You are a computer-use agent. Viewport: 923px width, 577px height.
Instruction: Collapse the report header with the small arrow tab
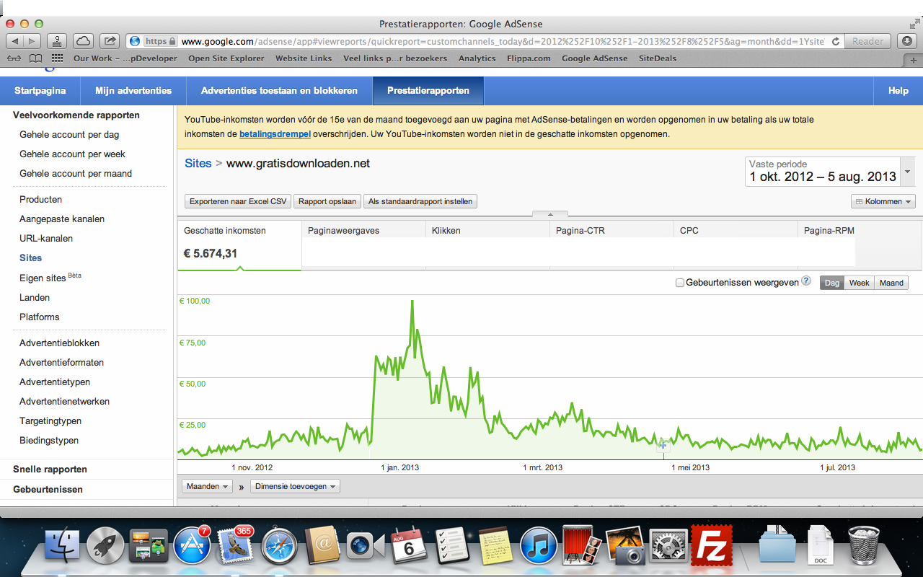point(550,214)
